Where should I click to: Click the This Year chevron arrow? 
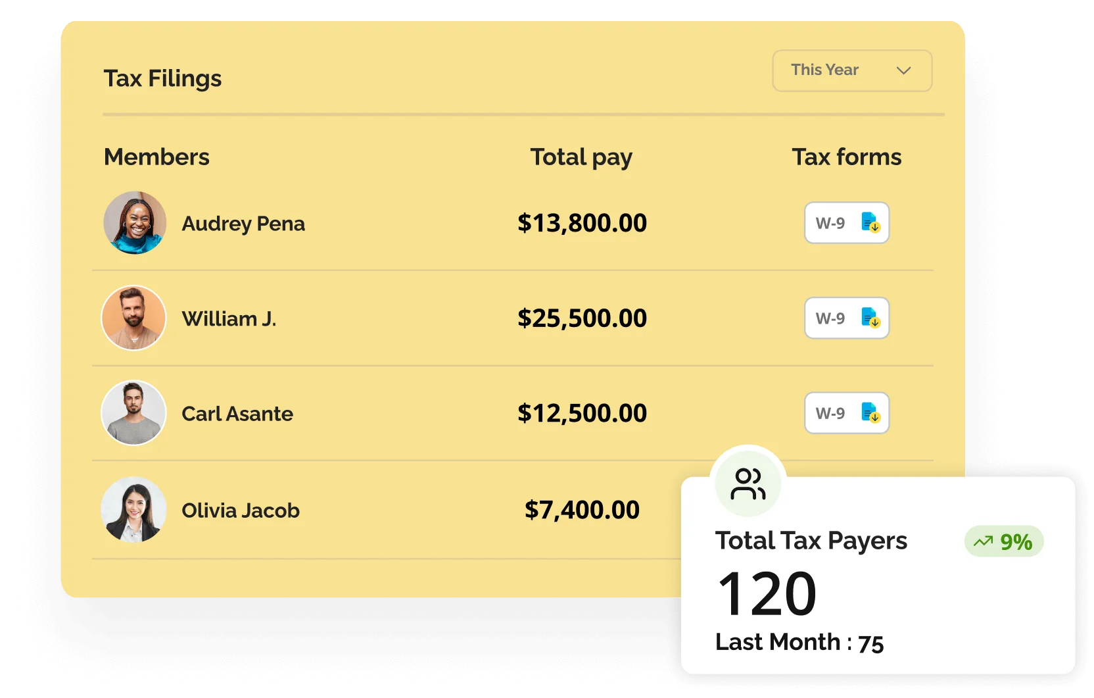(x=903, y=70)
